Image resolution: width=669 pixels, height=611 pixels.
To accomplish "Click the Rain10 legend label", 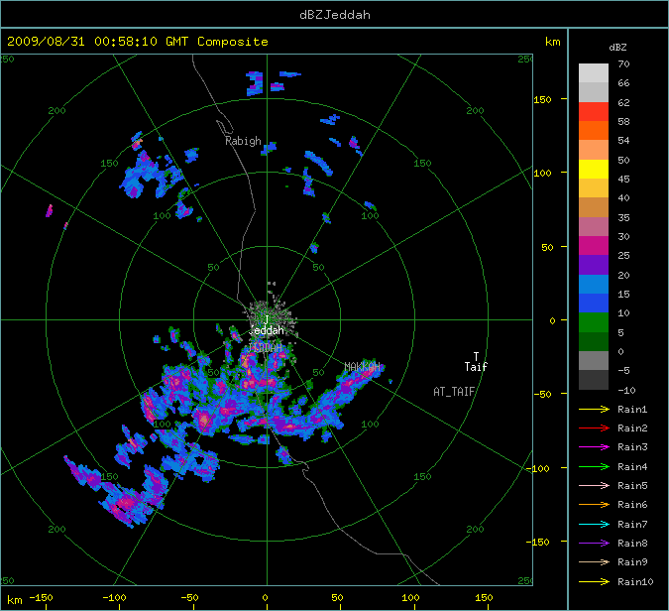I will pos(635,581).
